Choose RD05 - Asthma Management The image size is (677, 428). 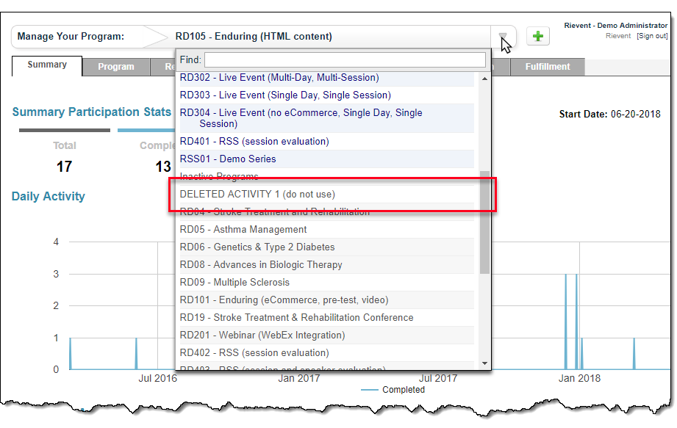pos(243,230)
